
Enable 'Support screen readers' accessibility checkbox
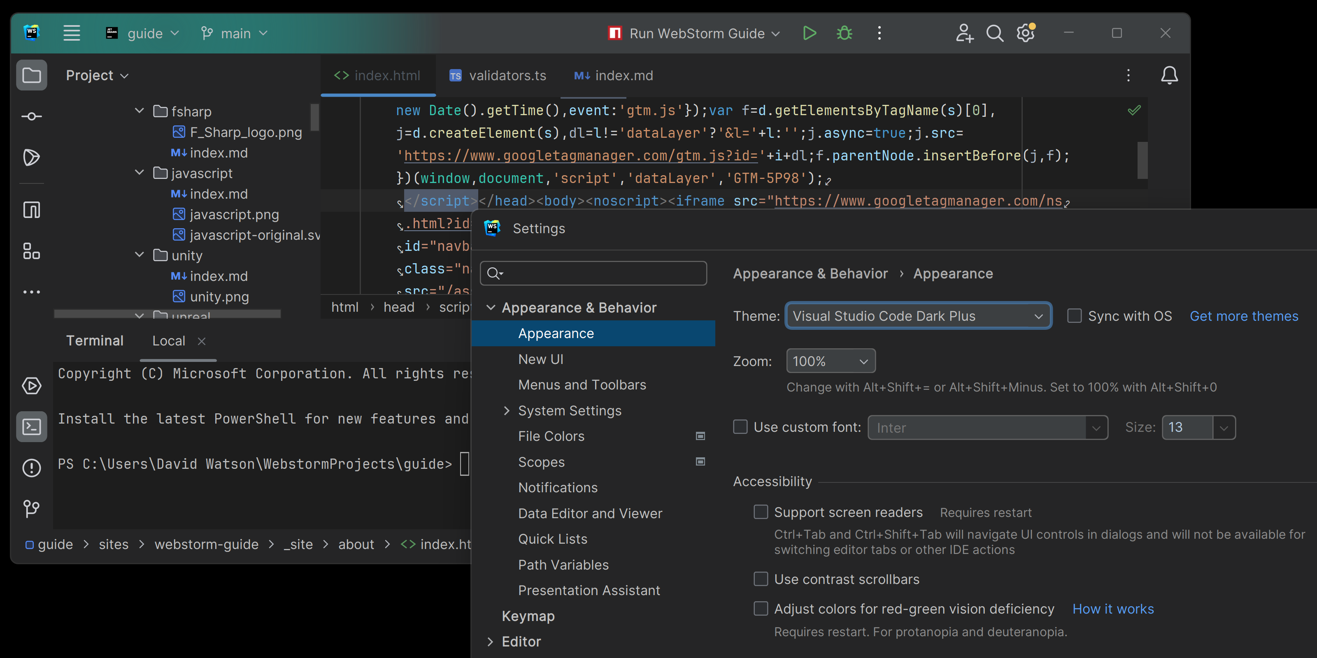[x=760, y=512]
